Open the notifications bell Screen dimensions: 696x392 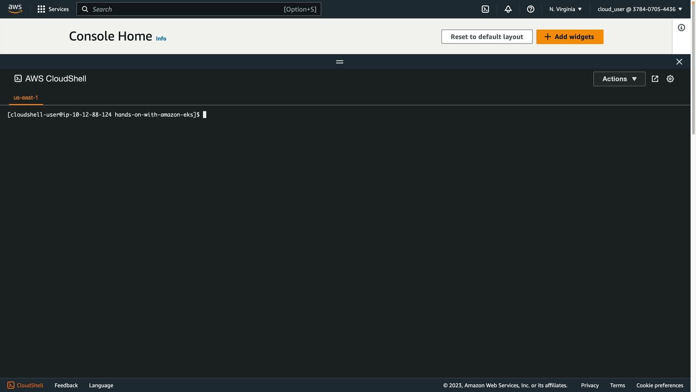click(x=508, y=9)
